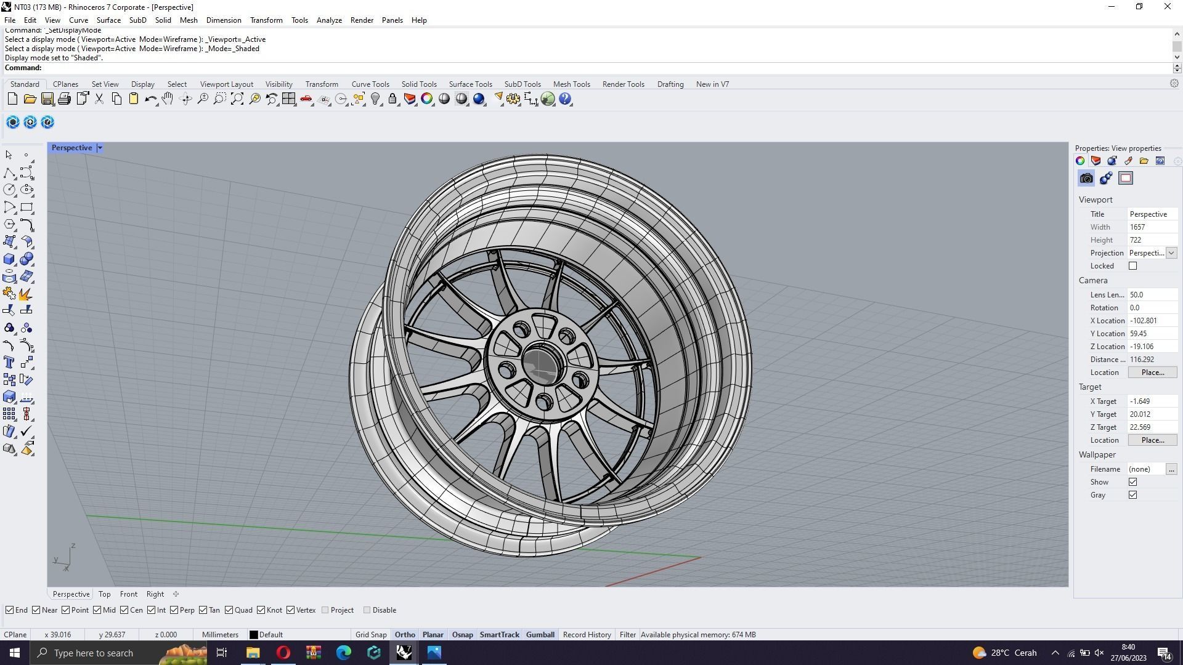Expand the Projection combo box
This screenshot has width=1183, height=665.
(1171, 253)
